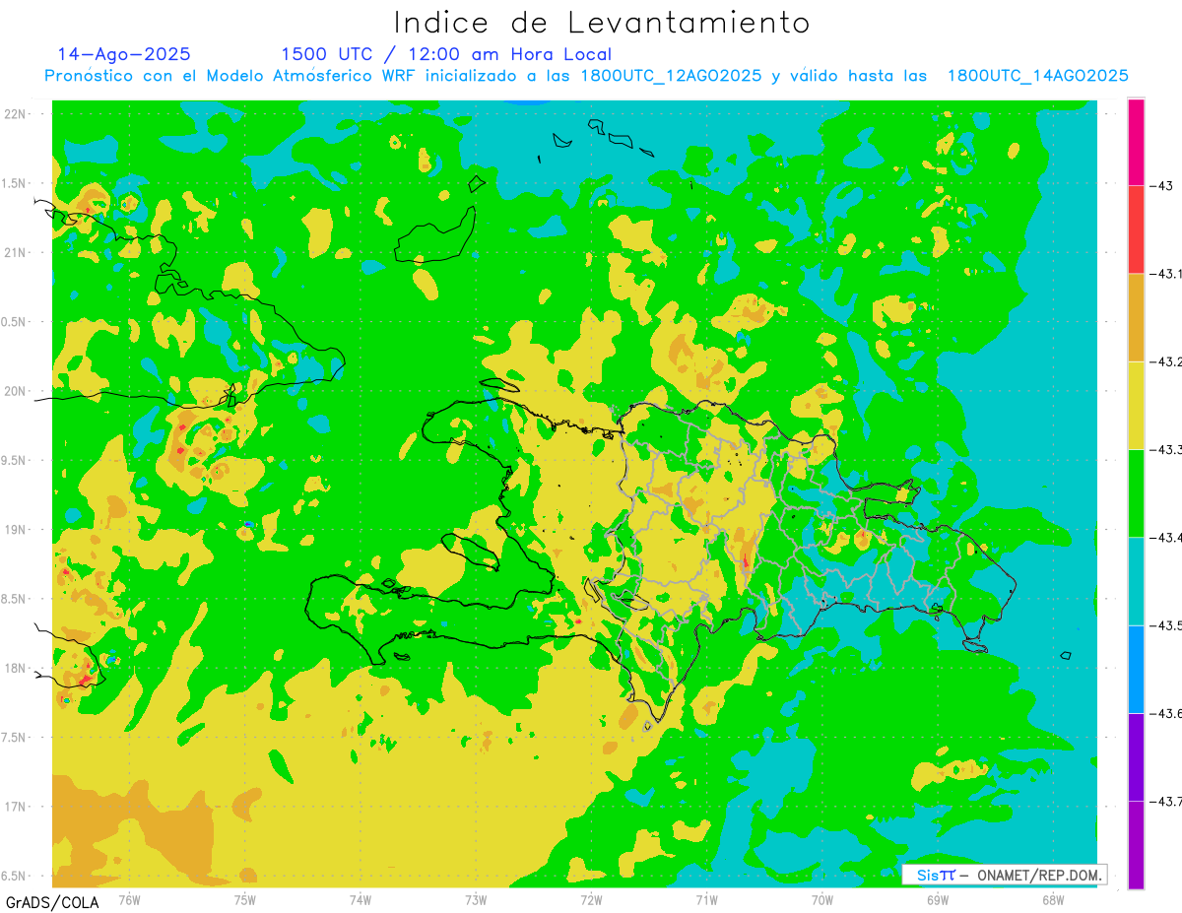
Task: Click the "69W" longitude label
Action: [x=938, y=899]
